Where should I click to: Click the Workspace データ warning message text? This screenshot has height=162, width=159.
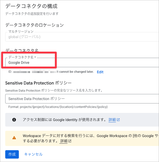[91, 138]
